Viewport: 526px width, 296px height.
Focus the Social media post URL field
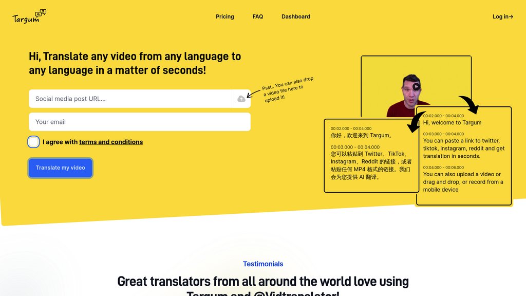tap(130, 99)
